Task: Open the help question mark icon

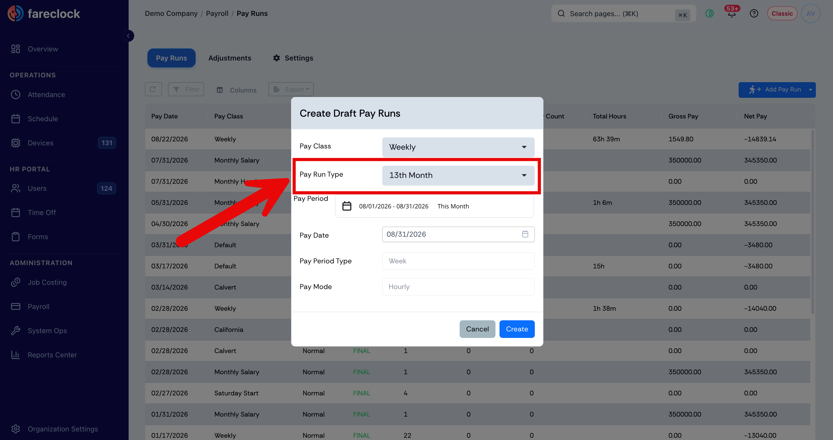Action: pos(754,14)
